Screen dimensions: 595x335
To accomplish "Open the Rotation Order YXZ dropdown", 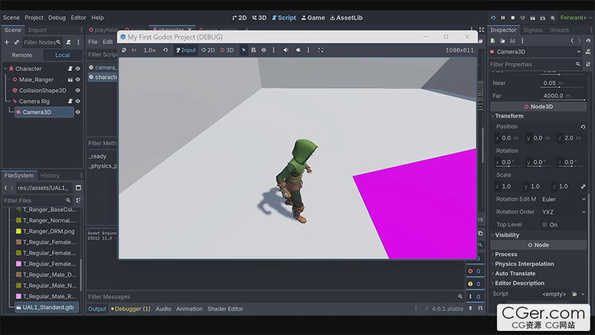I will point(563,212).
